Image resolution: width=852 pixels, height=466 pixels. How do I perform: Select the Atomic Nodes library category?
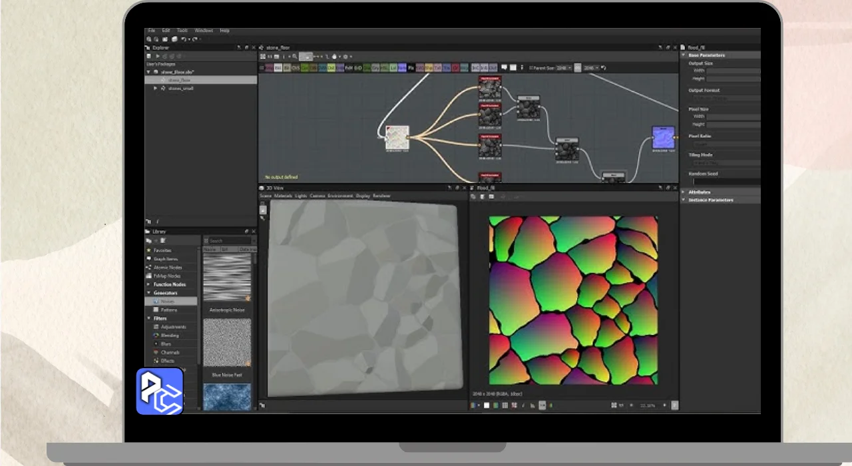166,267
